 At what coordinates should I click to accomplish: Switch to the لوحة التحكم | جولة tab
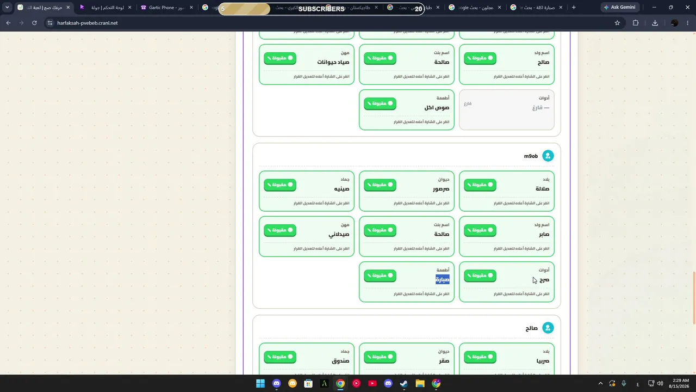point(104,8)
